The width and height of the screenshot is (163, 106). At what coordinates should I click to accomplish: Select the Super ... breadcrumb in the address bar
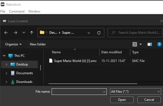point(68,33)
